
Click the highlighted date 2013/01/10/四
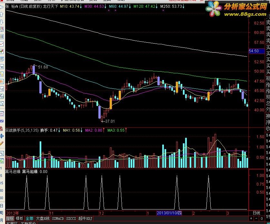coord(169,213)
